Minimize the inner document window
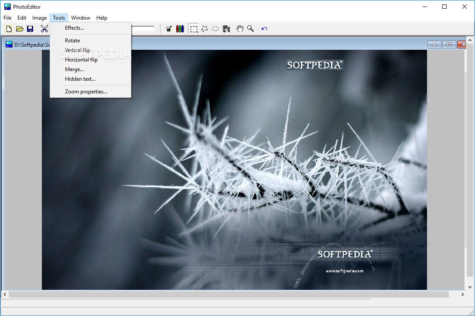The width and height of the screenshot is (475, 316). 434,45
